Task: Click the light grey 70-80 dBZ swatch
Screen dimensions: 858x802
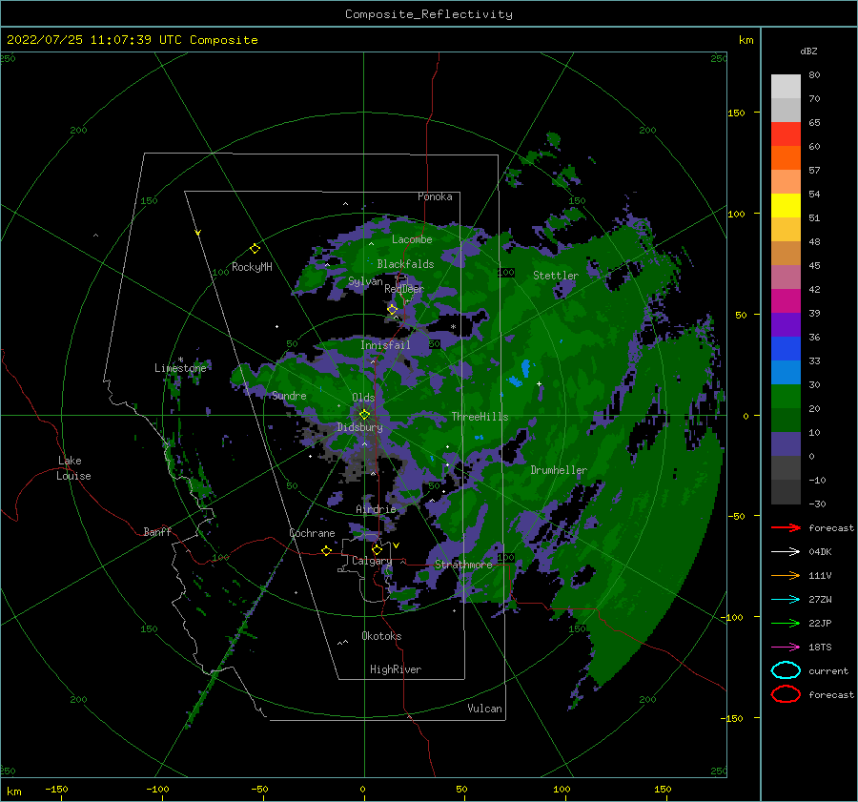Action: tap(786, 87)
